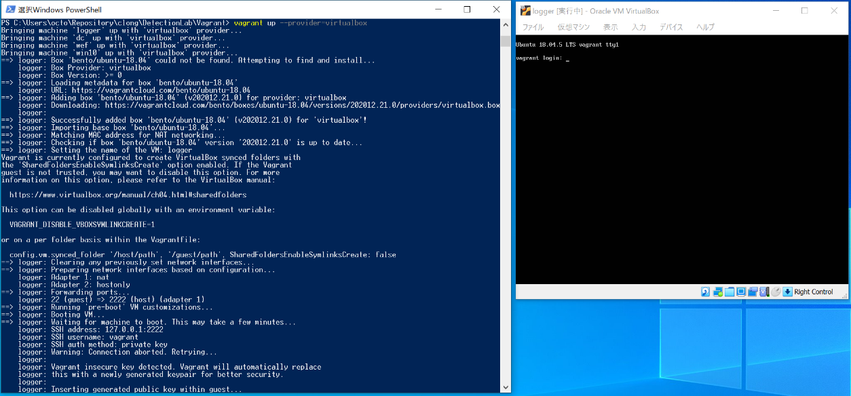
Task: Toggle the mouse integration indicator
Action: click(776, 292)
